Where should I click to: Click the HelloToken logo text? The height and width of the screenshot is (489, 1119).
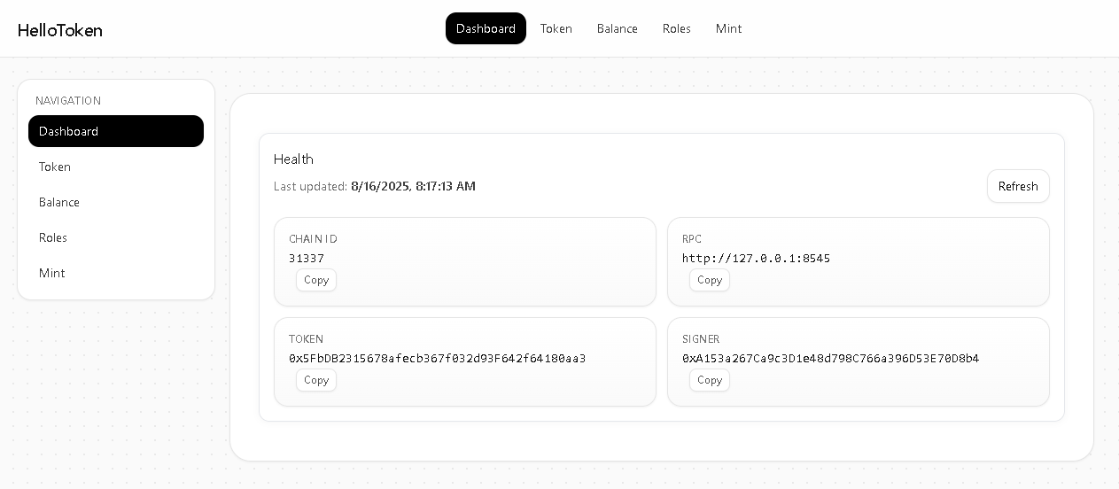pyautogui.click(x=60, y=30)
